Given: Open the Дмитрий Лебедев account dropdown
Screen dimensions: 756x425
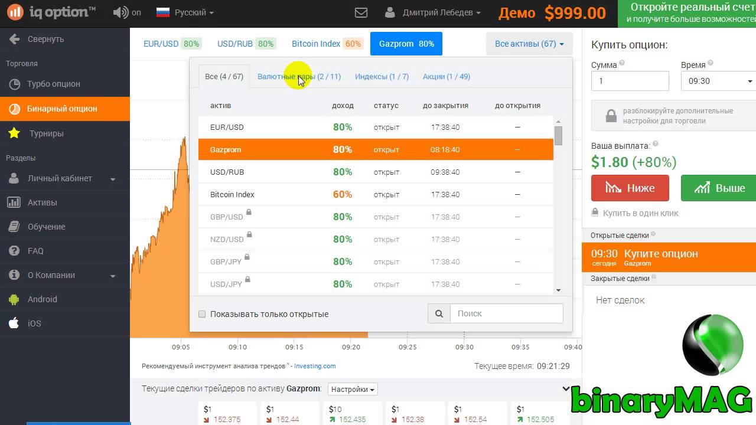Looking at the screenshot, I should click(434, 12).
